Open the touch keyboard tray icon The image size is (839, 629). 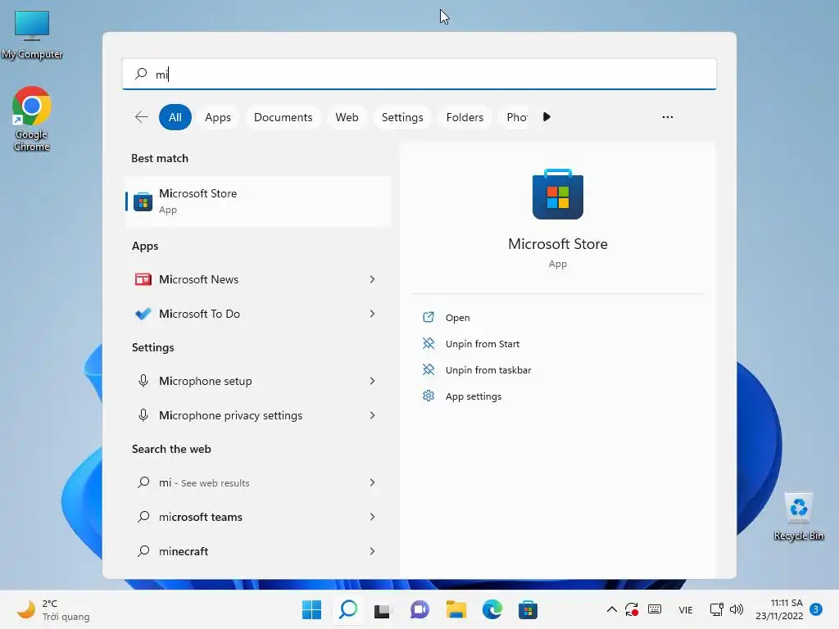655,609
